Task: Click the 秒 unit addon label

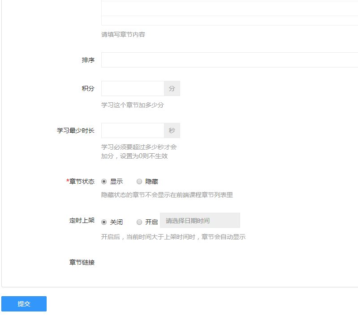Action: click(172, 130)
